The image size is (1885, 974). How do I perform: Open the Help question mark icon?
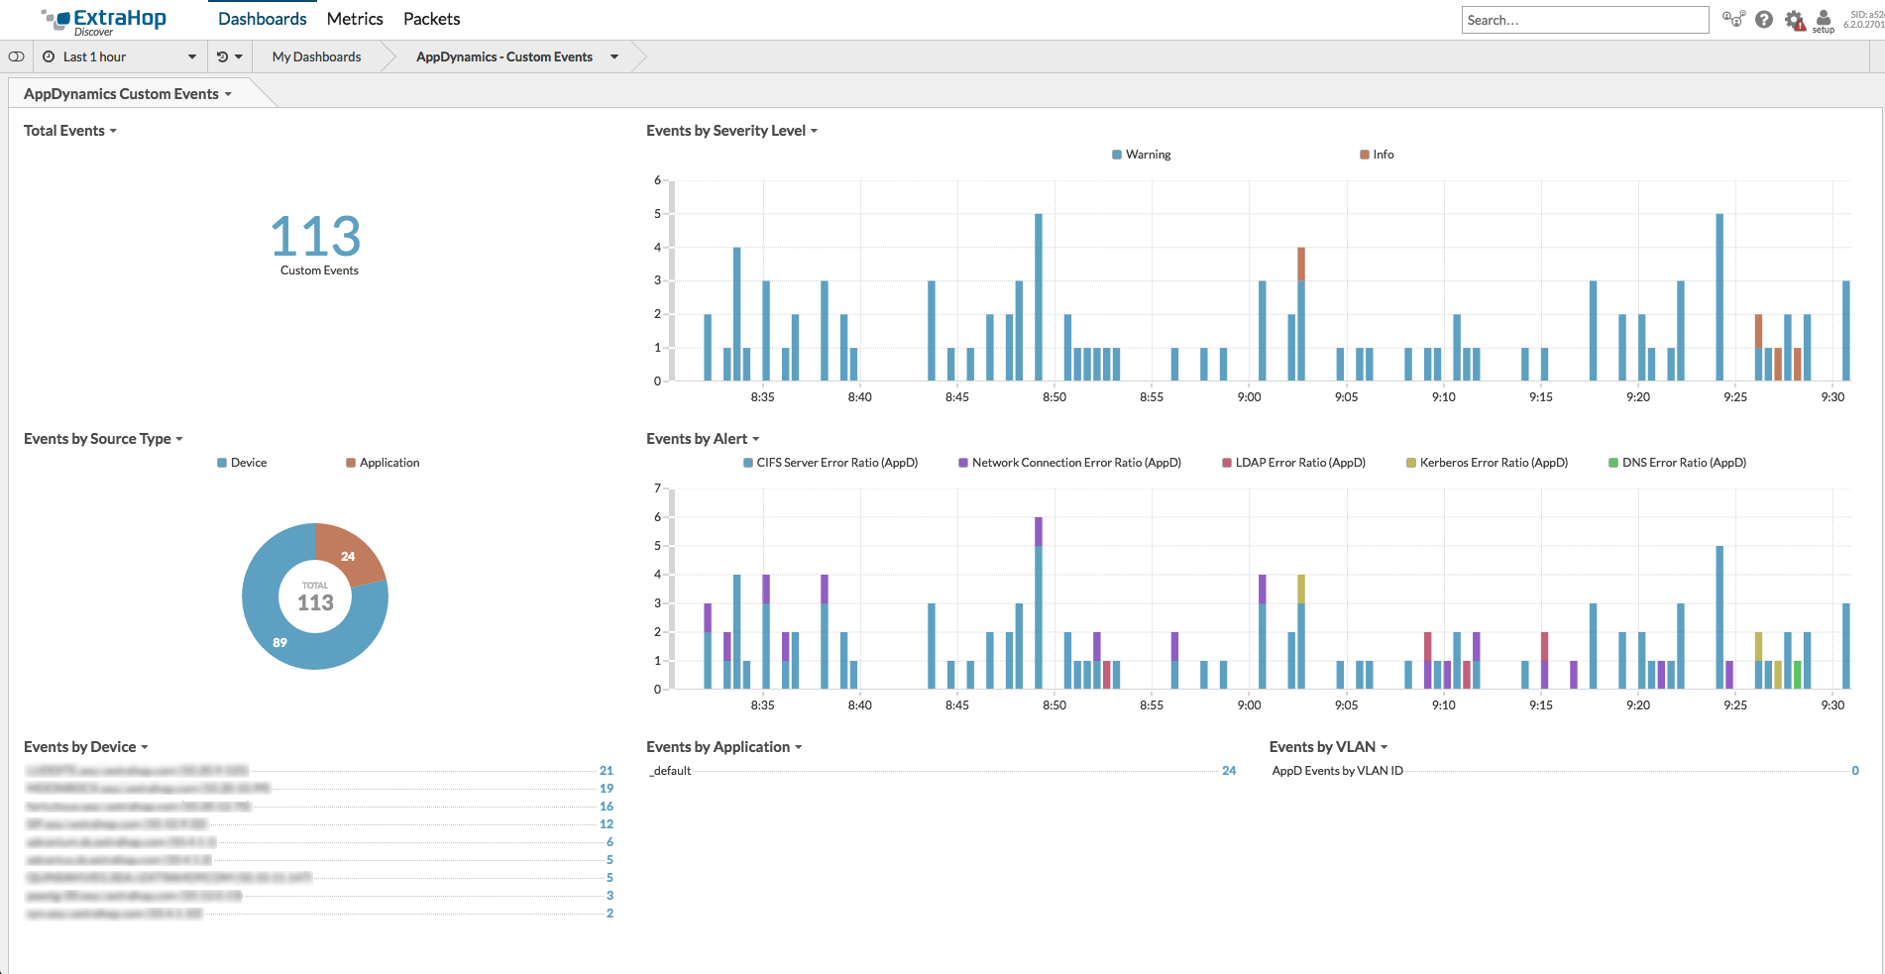point(1764,19)
